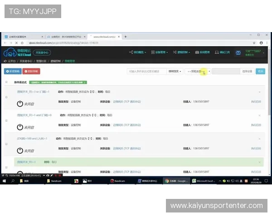Click power icon of second strategy row
This screenshot has height=217, width=272.
point(20,127)
